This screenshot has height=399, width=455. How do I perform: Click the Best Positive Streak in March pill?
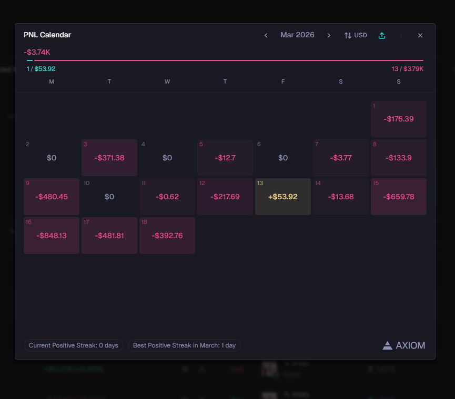tap(184, 345)
